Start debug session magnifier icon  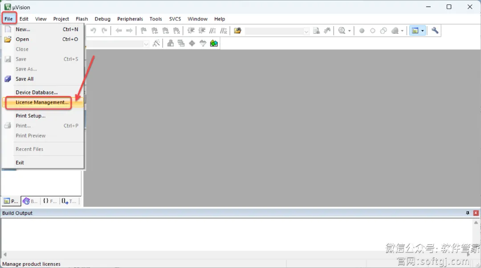(x=342, y=30)
